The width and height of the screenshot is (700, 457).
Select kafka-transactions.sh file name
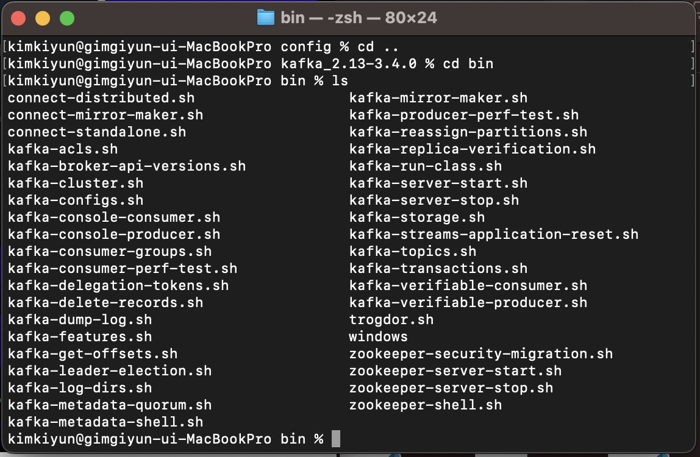tap(438, 268)
